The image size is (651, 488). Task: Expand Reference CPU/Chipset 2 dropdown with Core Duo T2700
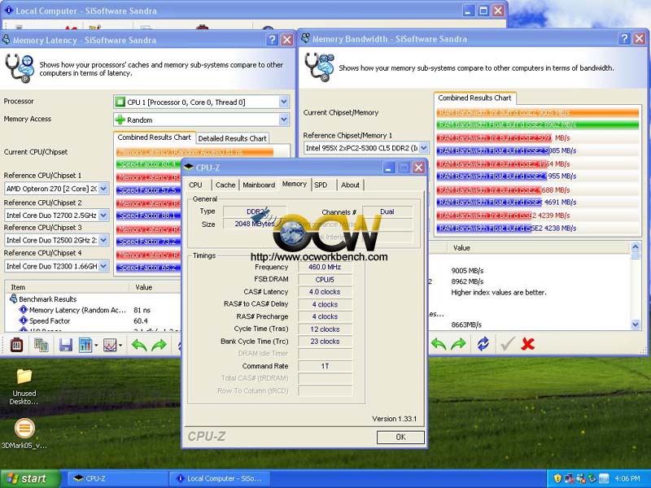click(103, 216)
